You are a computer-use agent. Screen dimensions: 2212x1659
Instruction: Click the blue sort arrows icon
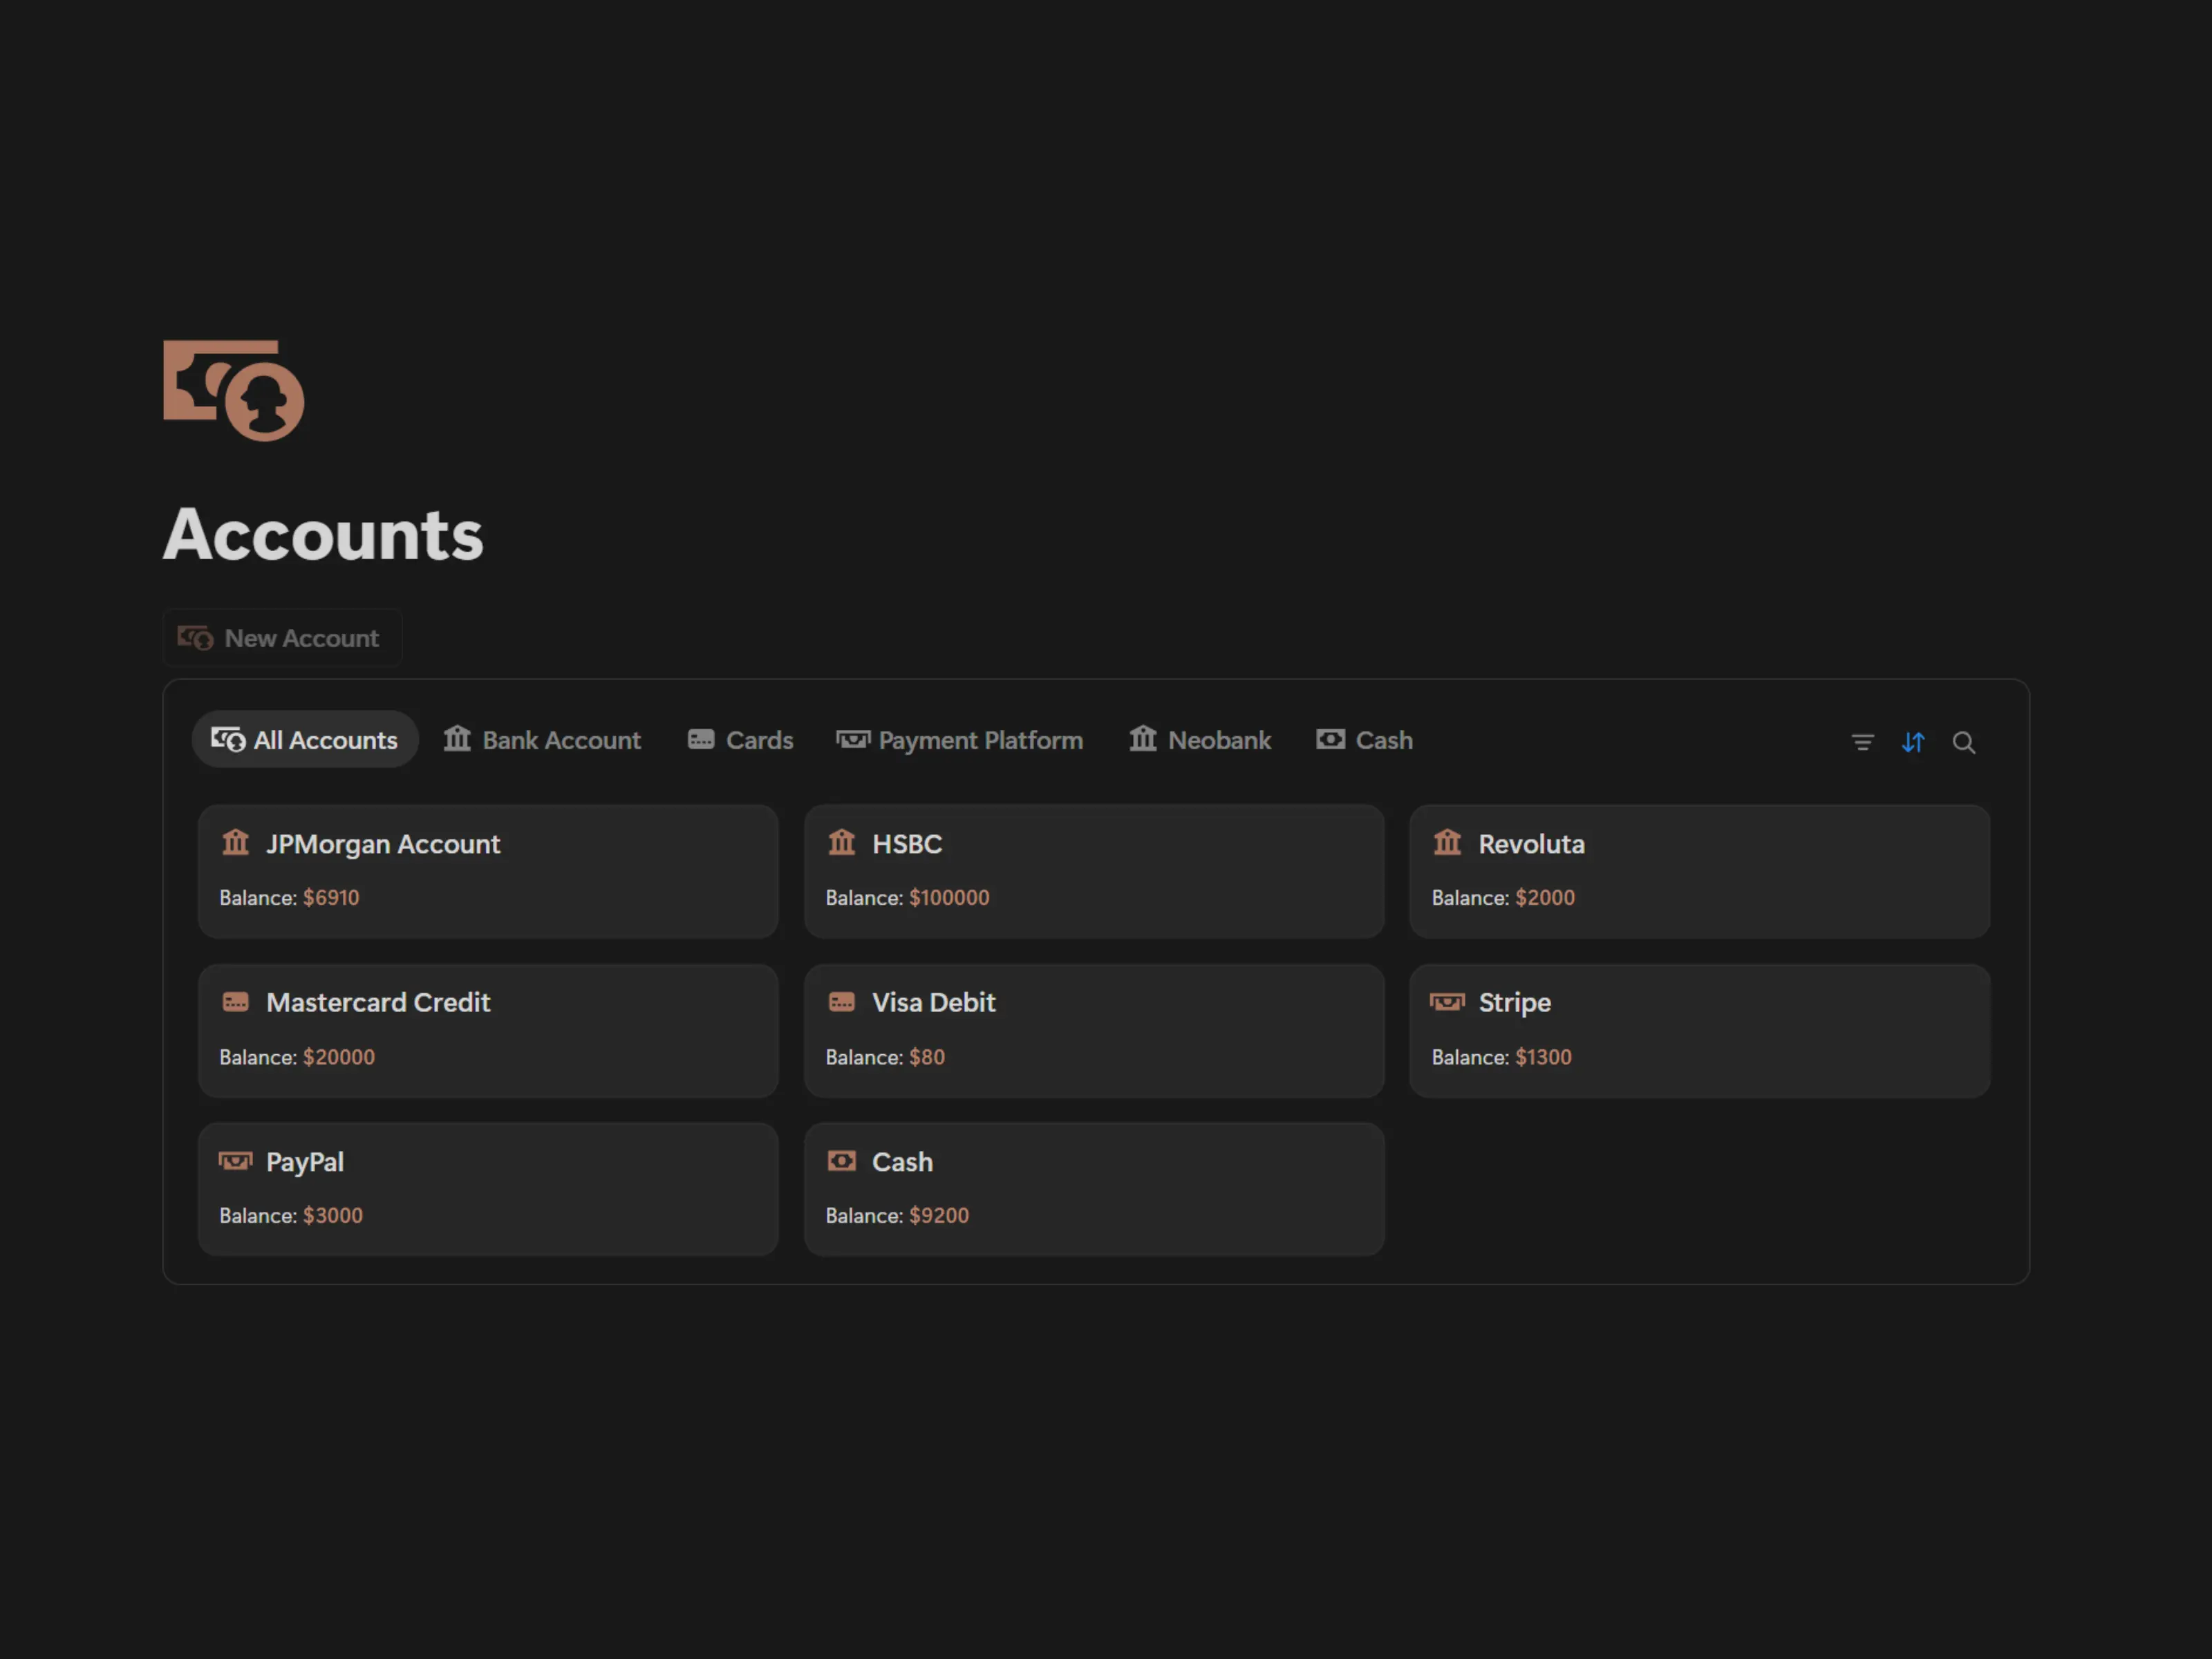click(x=1912, y=742)
